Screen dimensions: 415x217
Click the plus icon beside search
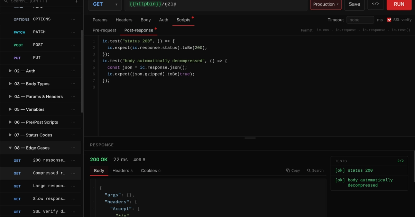(x=77, y=1)
